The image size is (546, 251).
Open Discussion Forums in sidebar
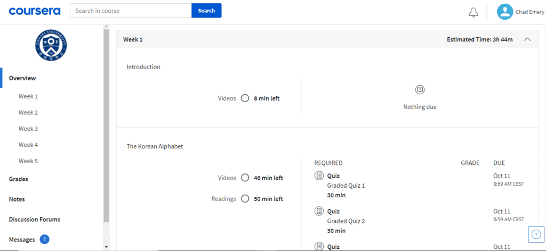pyautogui.click(x=35, y=220)
